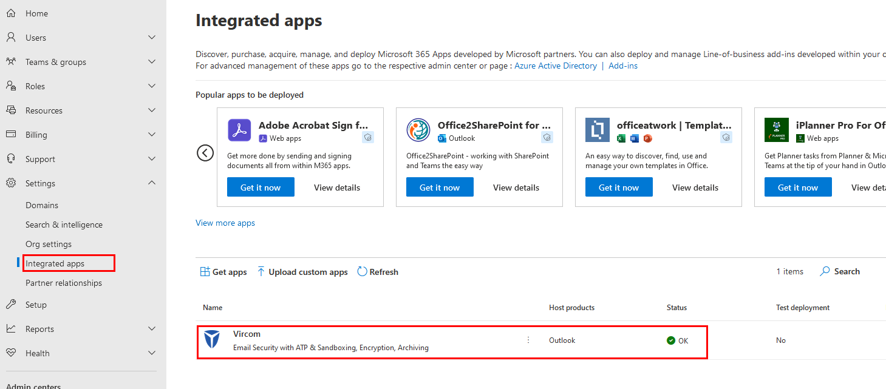The width and height of the screenshot is (886, 389).
Task: Click the certification badge on Office2SharePoint card
Action: coord(547,138)
